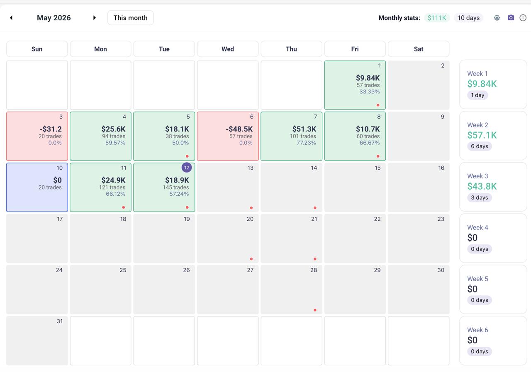Click the Wed column header
The image size is (531, 372).
228,49
